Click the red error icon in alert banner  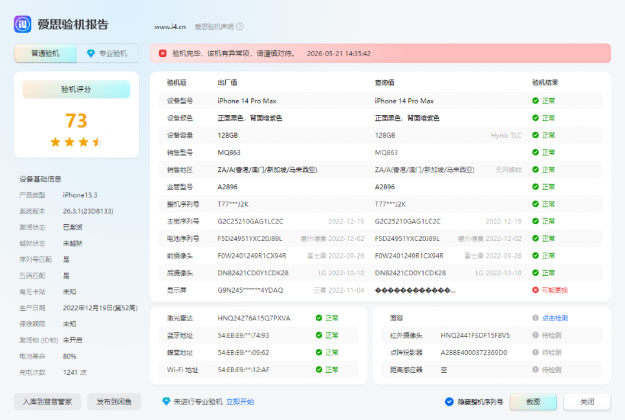tap(162, 54)
